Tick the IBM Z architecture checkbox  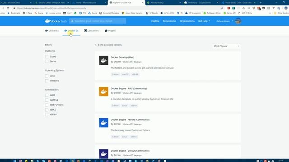pyautogui.click(x=47, y=110)
